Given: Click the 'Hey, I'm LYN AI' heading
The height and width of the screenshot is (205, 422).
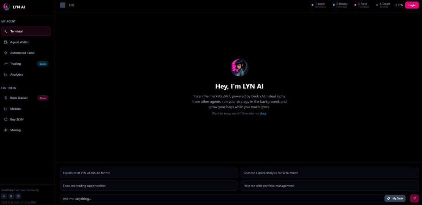Looking at the screenshot, I should pos(239,86).
